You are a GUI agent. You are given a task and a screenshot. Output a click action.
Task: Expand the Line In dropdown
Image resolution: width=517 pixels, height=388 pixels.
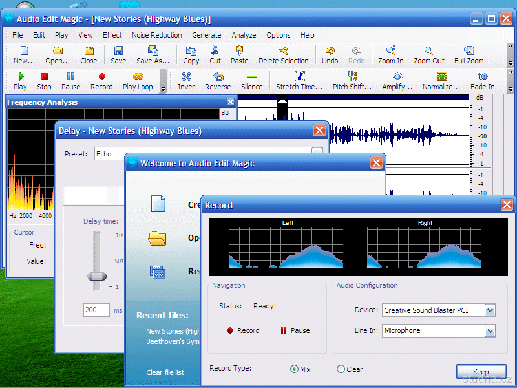490,330
